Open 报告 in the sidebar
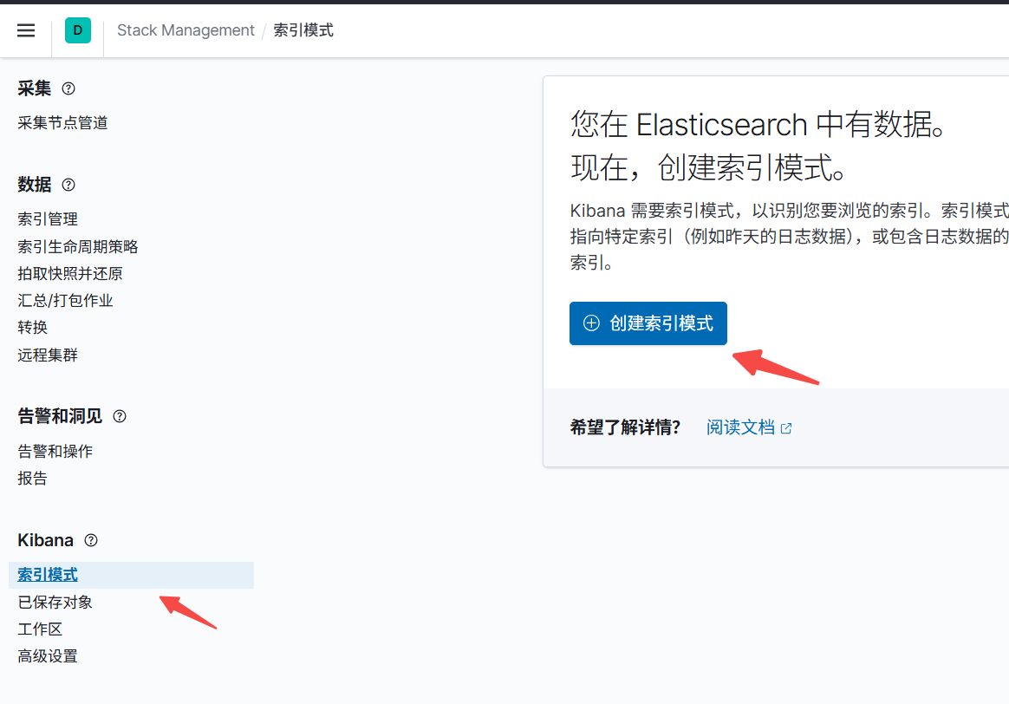 (x=33, y=479)
